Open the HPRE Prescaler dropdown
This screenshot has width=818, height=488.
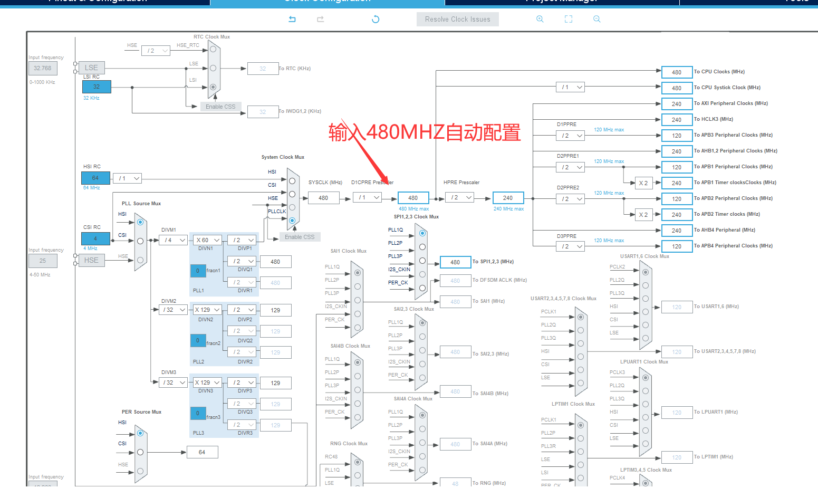(459, 197)
